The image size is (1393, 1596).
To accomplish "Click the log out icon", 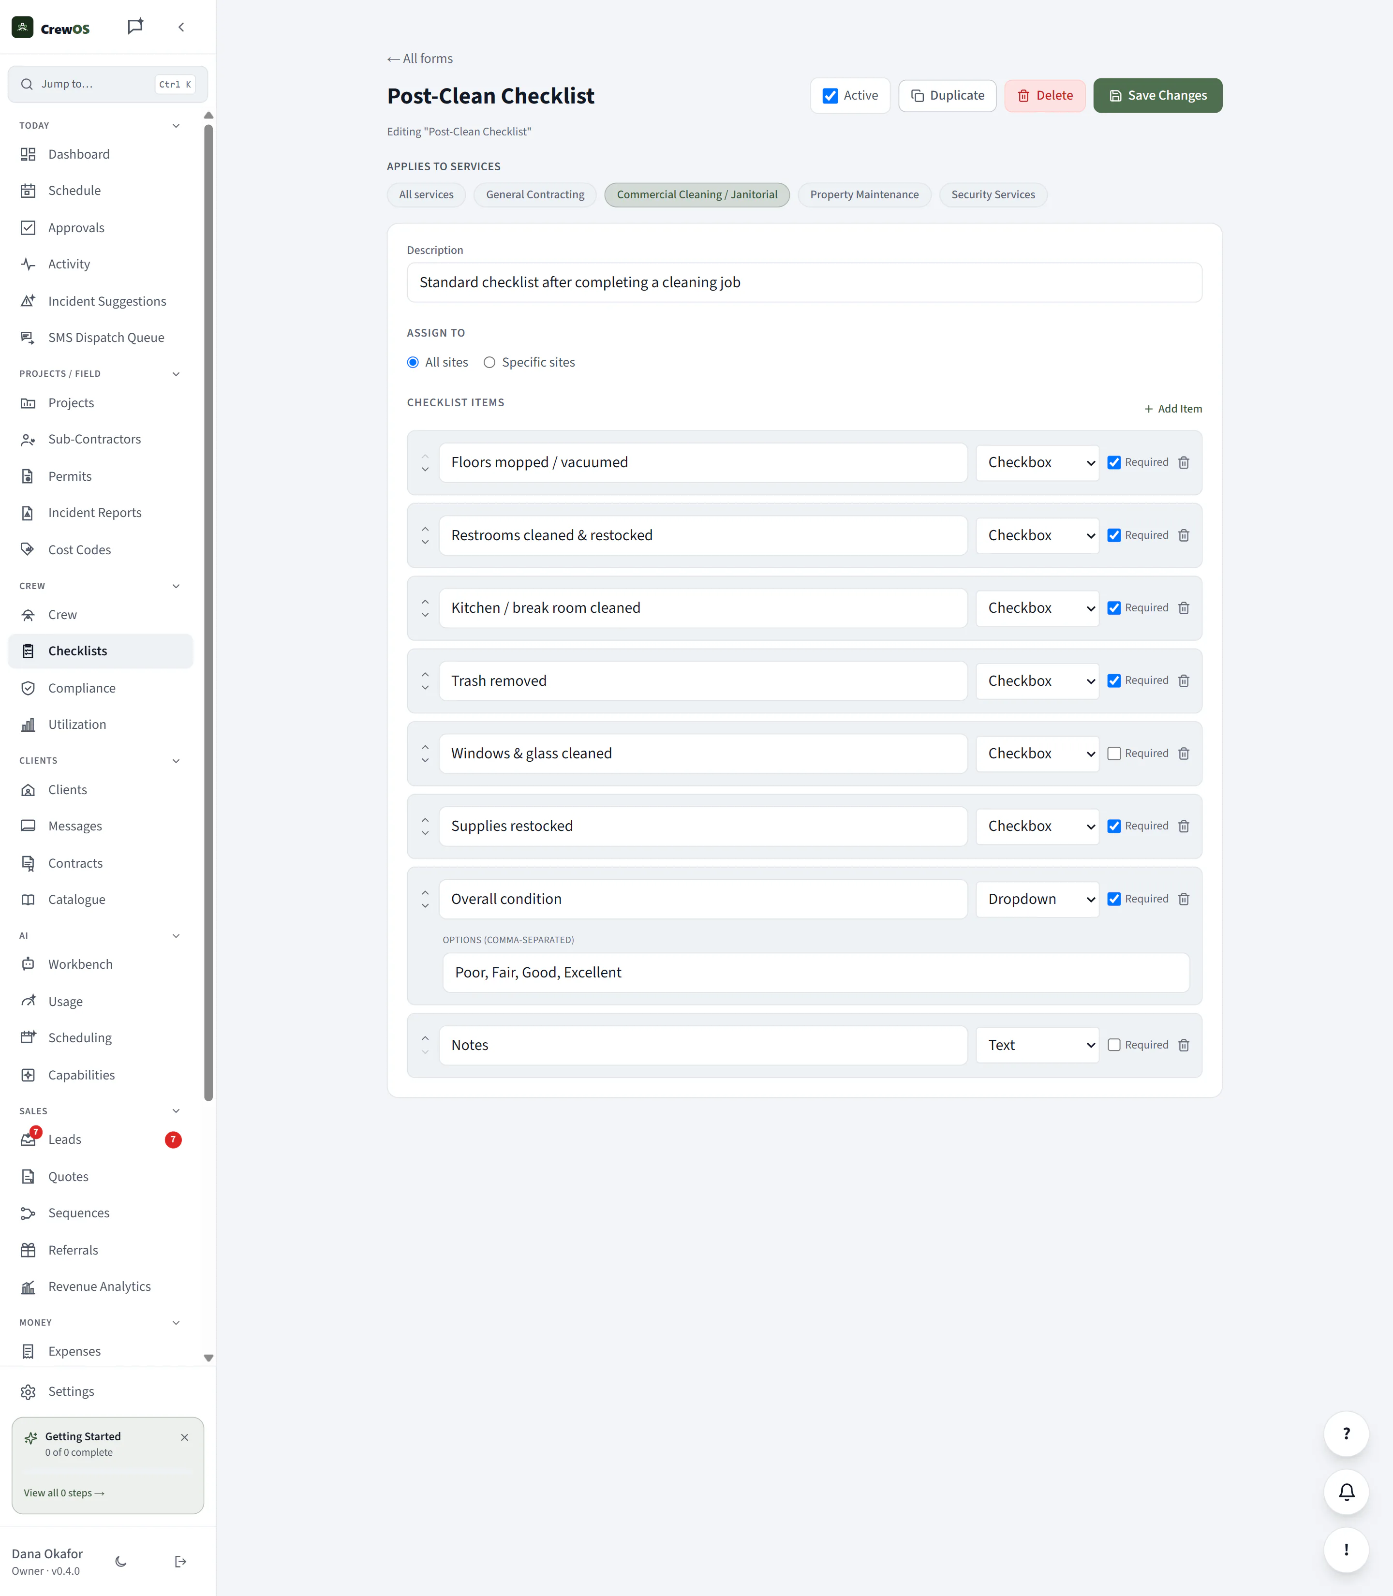I will pyautogui.click(x=180, y=1561).
